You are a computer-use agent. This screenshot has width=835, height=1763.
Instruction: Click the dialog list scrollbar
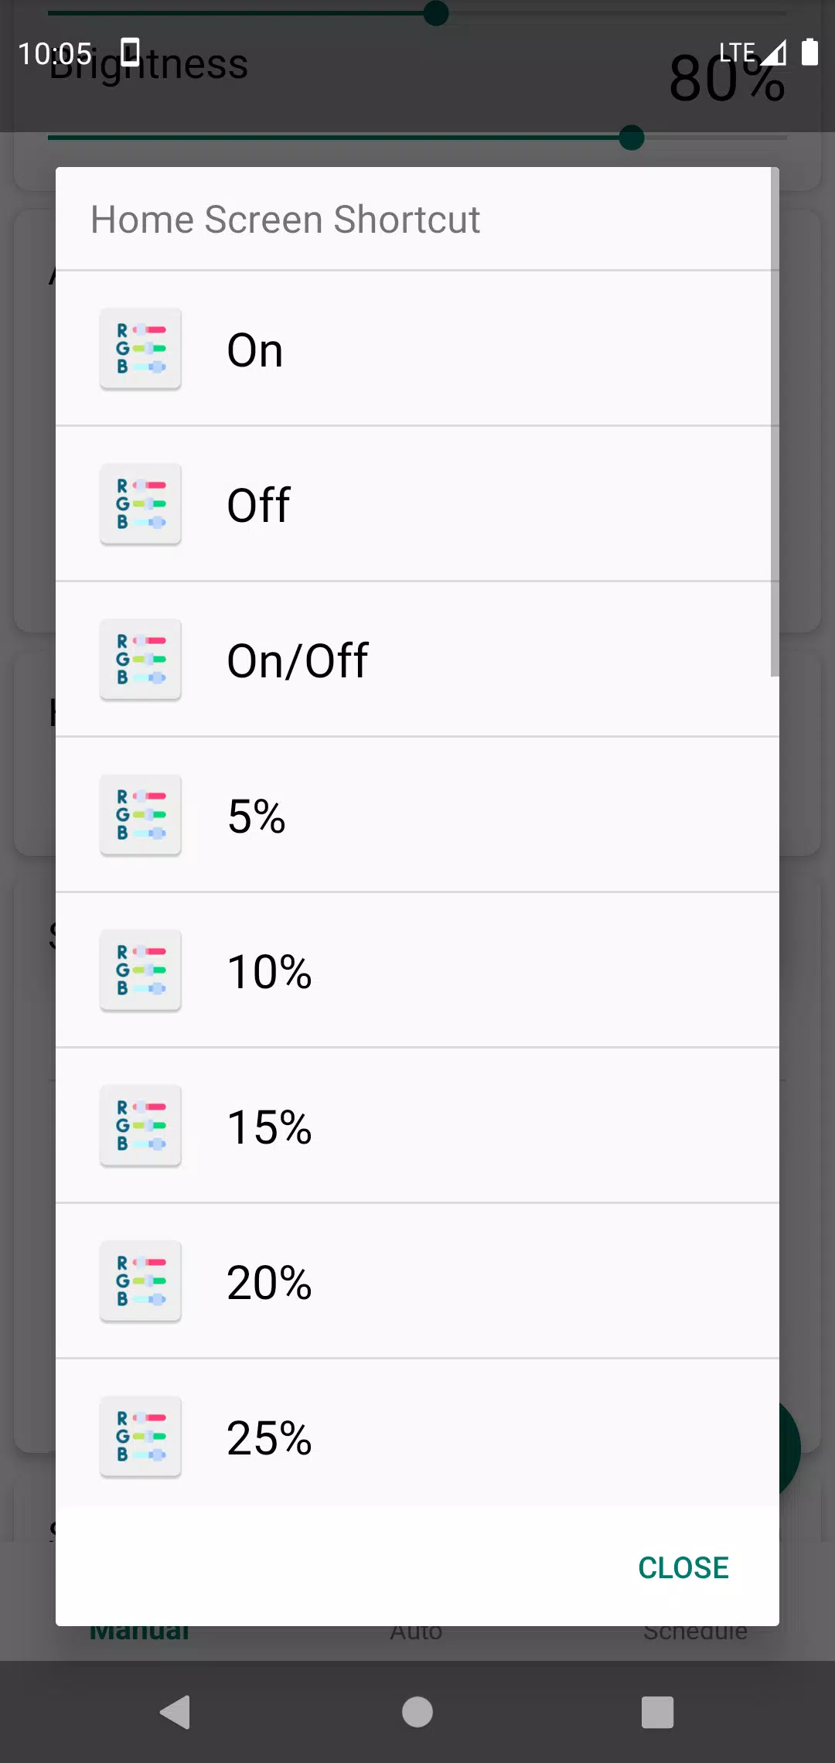[x=775, y=422]
